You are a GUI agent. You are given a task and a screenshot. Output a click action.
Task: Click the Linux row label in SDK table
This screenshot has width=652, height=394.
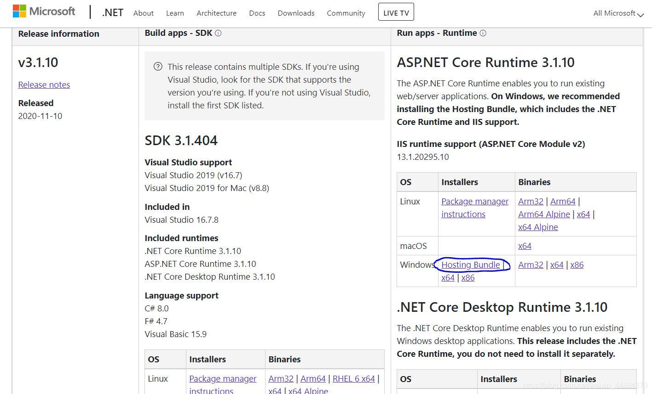click(158, 378)
